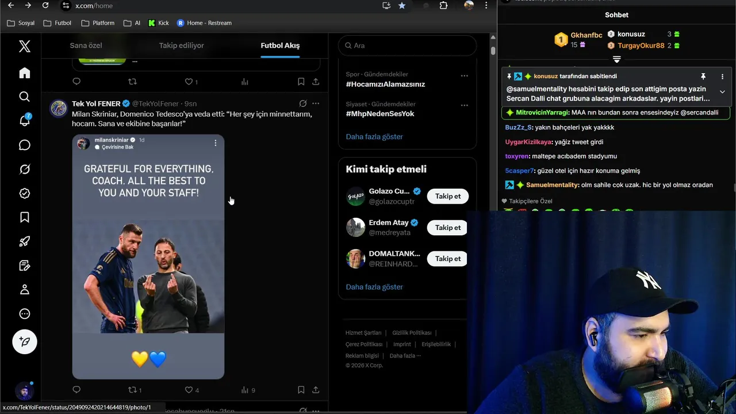
Task: Select the Futbol Akış tab
Action: [x=280, y=45]
